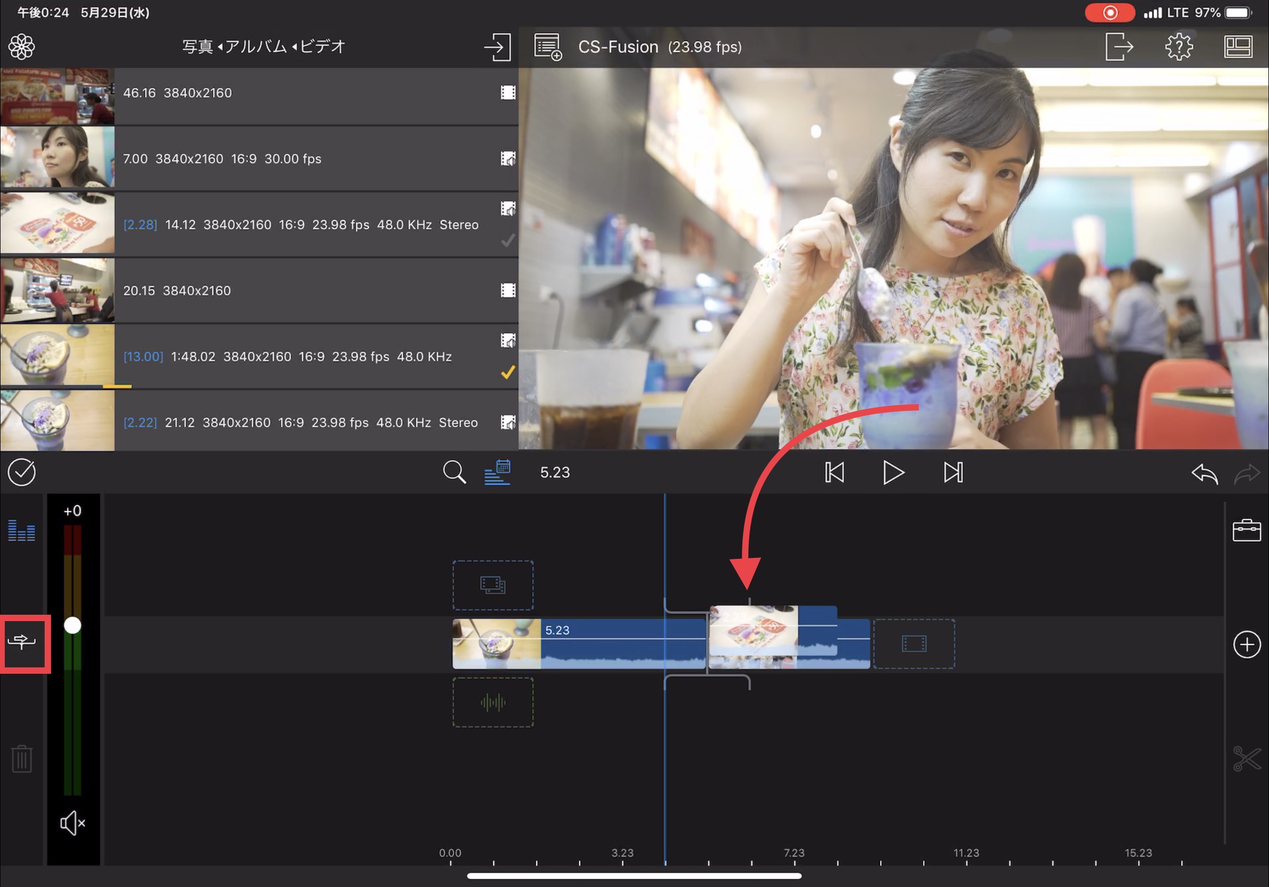Toggle the insert edit mode button
Screen dimensions: 1269x887
[x=22, y=642]
